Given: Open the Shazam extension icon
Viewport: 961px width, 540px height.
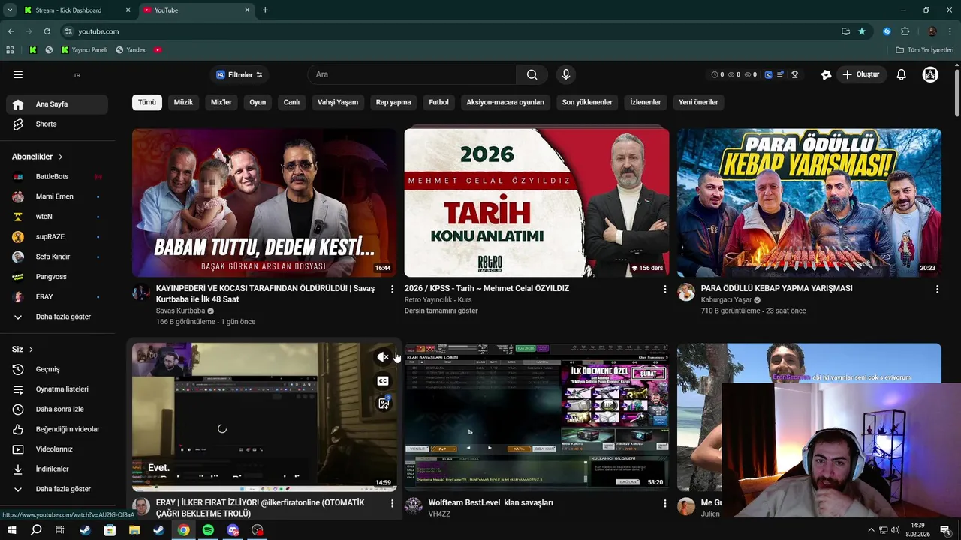Looking at the screenshot, I should coord(887,31).
